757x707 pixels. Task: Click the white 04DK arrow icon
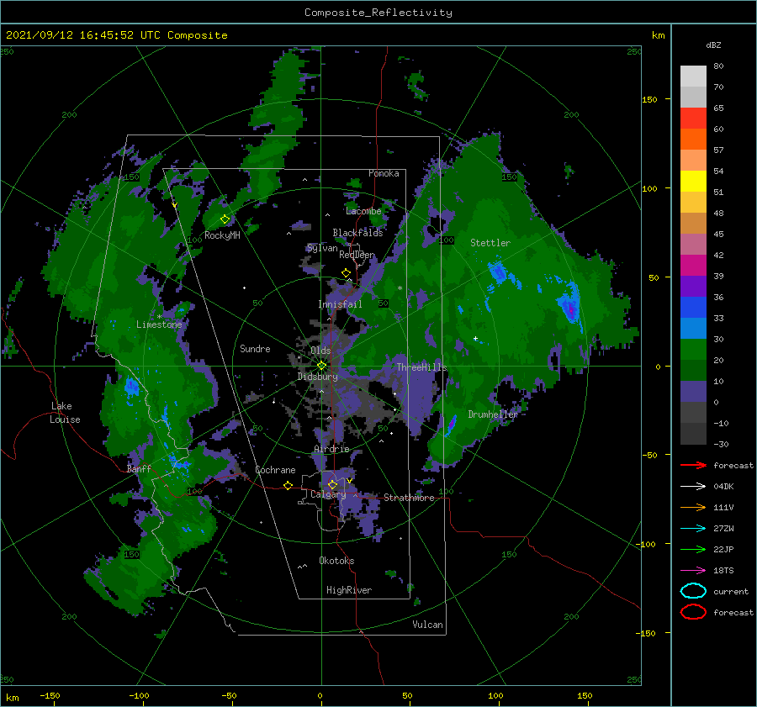click(x=693, y=487)
